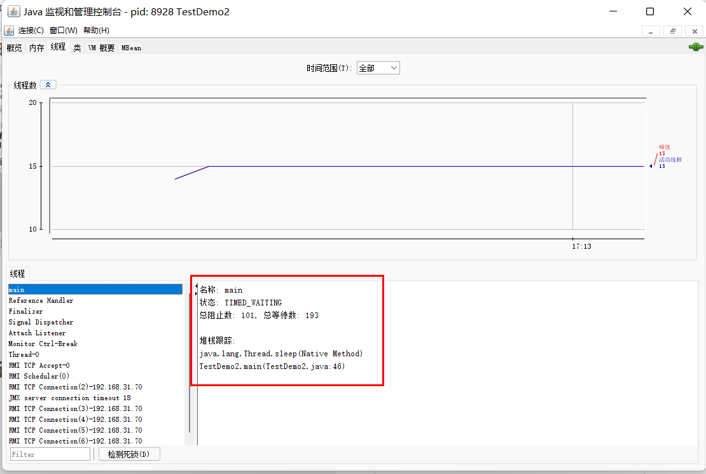Restore the inner console window

(x=673, y=31)
